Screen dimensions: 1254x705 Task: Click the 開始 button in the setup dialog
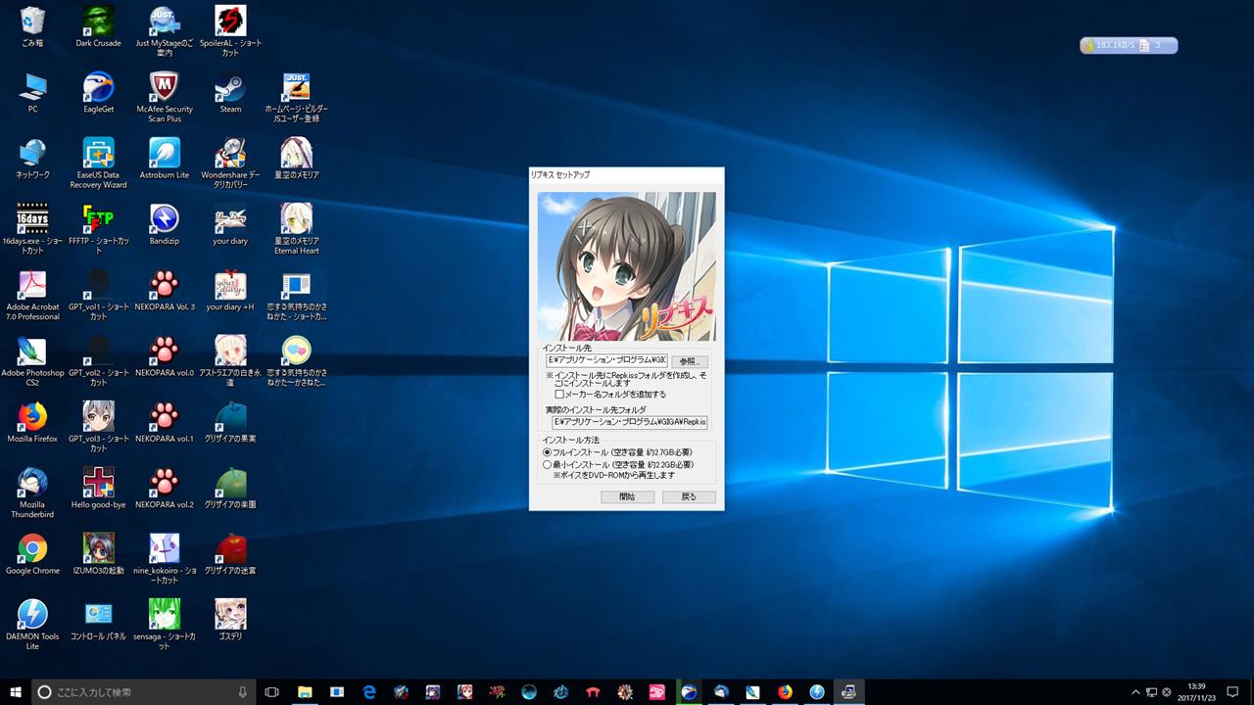coord(627,496)
